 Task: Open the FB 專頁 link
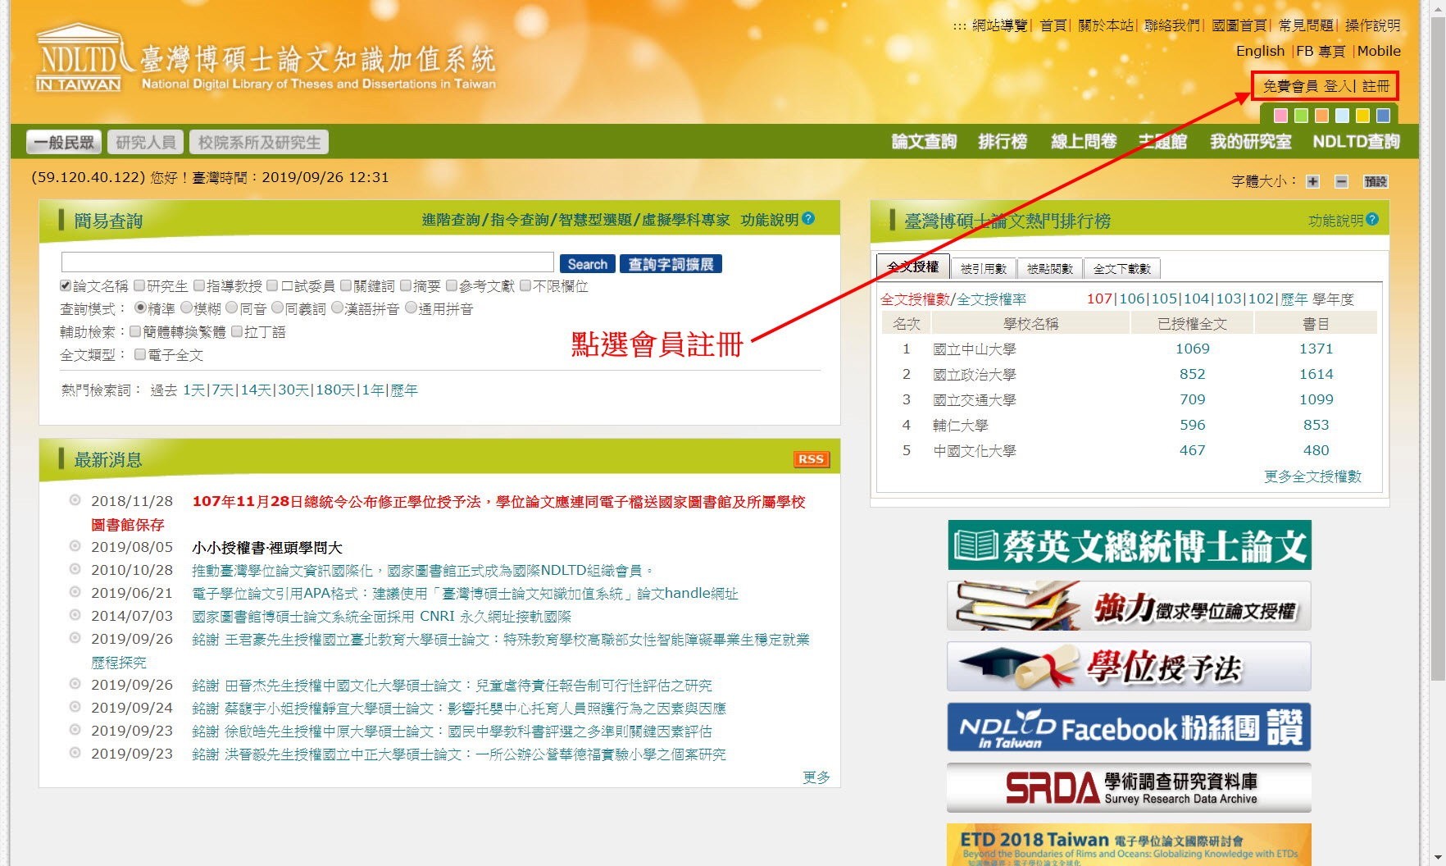point(1321,51)
